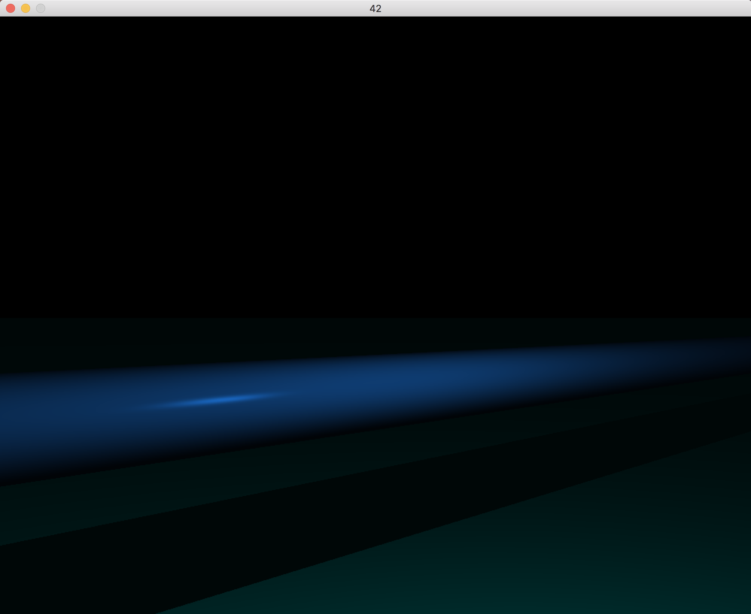Click the greyed-out zoom button in title bar
Viewport: 751px width, 614px height.
pyautogui.click(x=41, y=8)
